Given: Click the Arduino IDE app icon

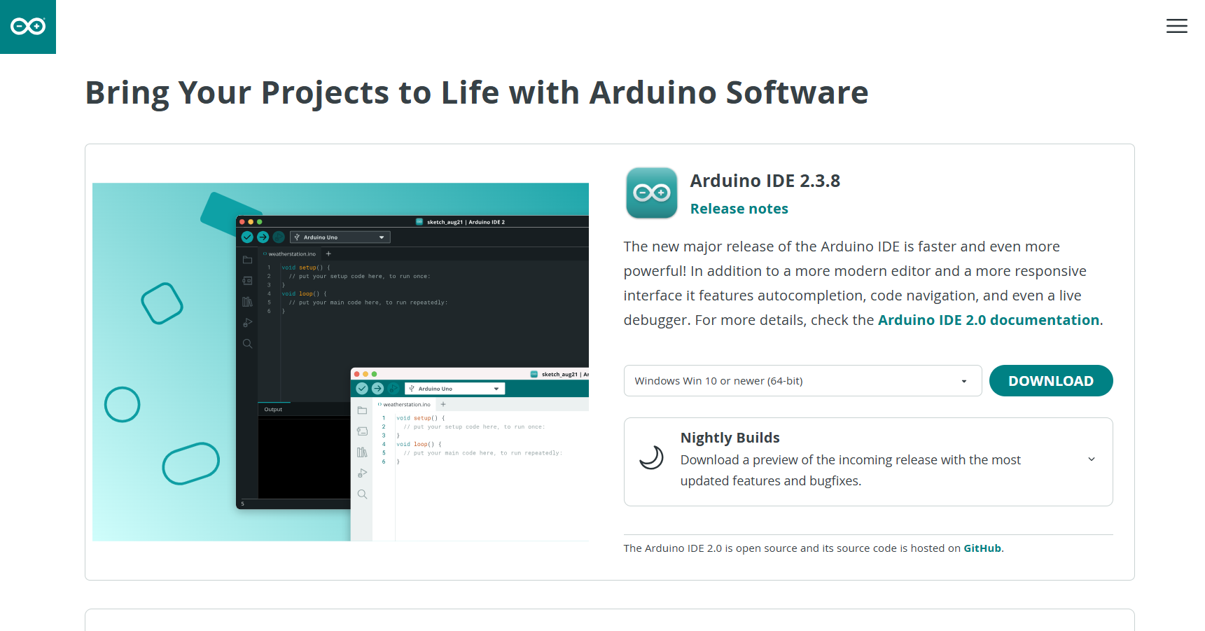Looking at the screenshot, I should (x=652, y=193).
